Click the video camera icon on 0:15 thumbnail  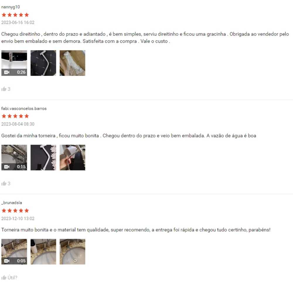[7, 167]
